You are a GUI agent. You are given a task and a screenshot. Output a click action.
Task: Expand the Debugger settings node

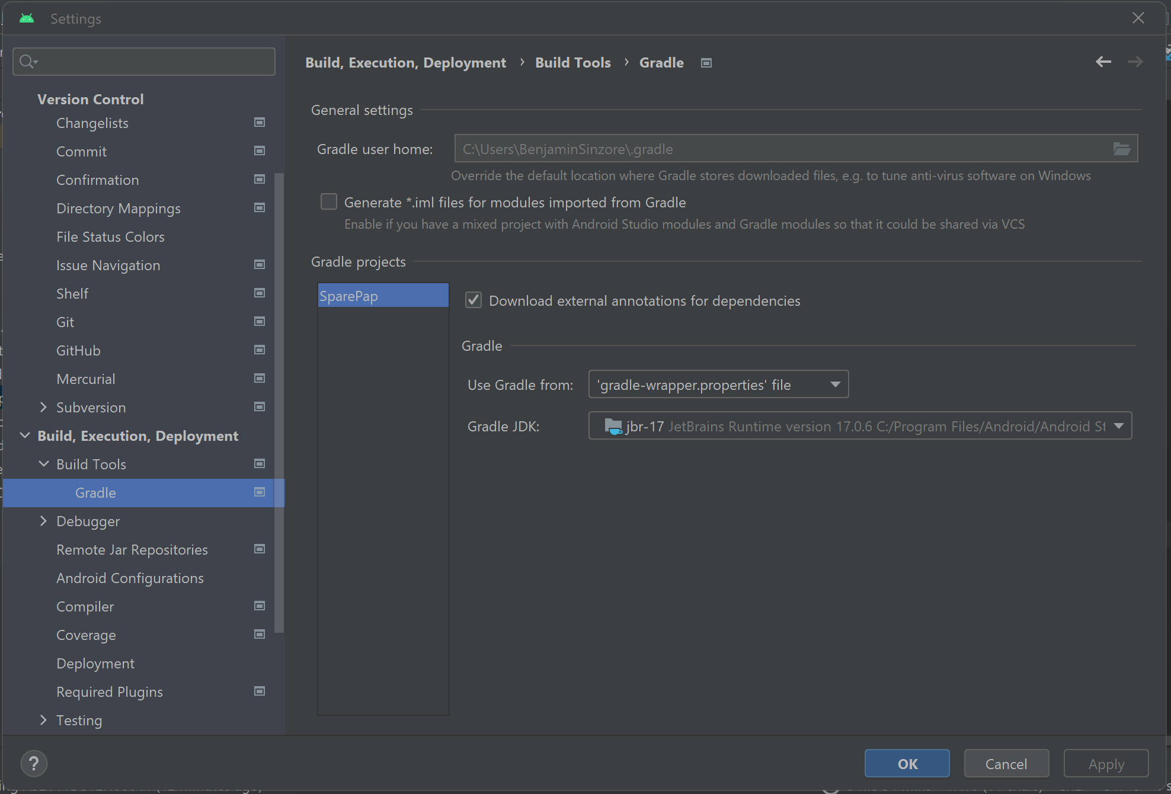click(43, 521)
